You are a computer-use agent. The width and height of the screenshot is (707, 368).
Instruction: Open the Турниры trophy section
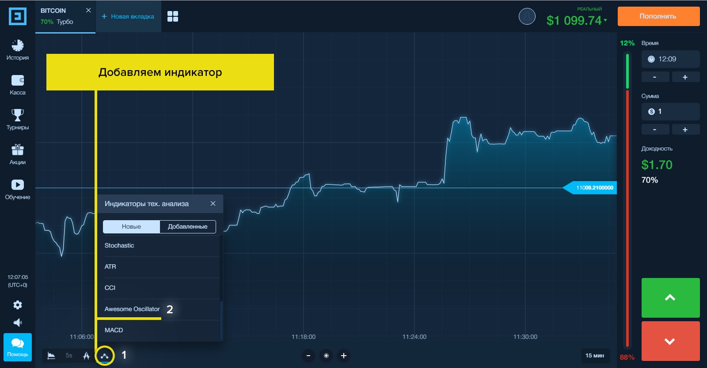point(18,120)
